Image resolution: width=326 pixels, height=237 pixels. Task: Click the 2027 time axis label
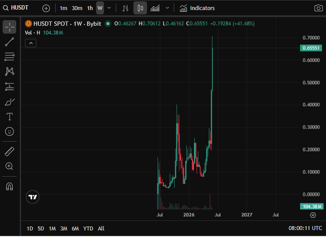(x=247, y=215)
